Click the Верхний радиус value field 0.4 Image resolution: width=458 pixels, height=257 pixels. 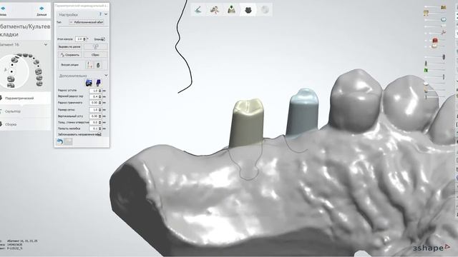coord(95,96)
